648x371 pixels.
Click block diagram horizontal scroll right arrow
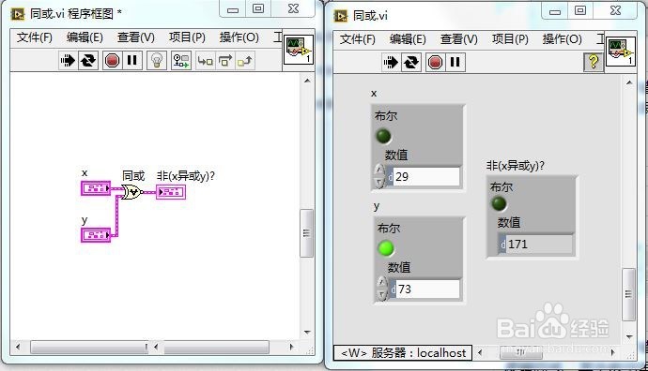coord(291,347)
